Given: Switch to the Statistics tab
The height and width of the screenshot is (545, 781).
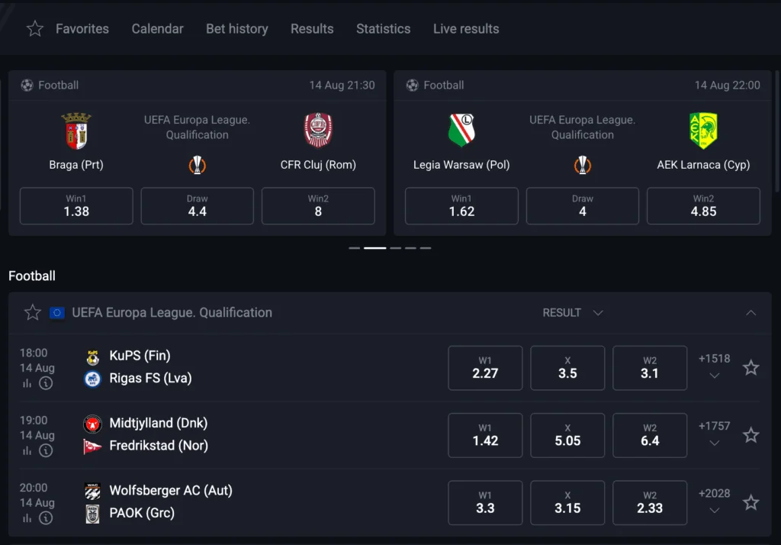Looking at the screenshot, I should pos(383,28).
